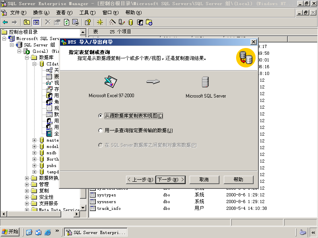This screenshot has width=318, height=238.
Task: Toggle the show/hide console tree icon
Action: pos(36,22)
